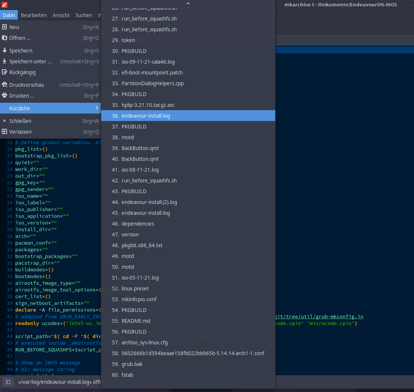
Task: Click the Schließen x icon
Action: click(x=4, y=121)
